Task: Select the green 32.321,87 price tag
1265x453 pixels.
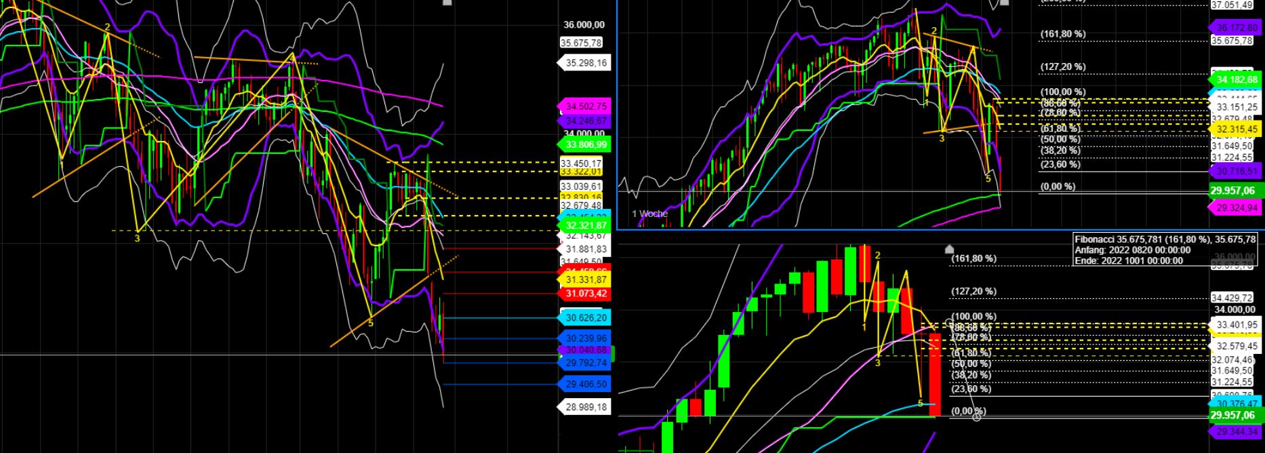Action: point(583,225)
